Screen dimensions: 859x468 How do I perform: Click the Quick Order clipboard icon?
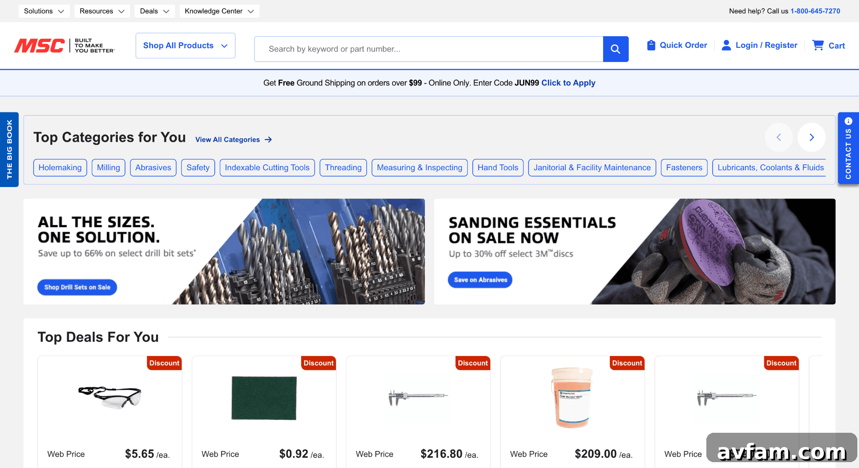click(x=651, y=45)
